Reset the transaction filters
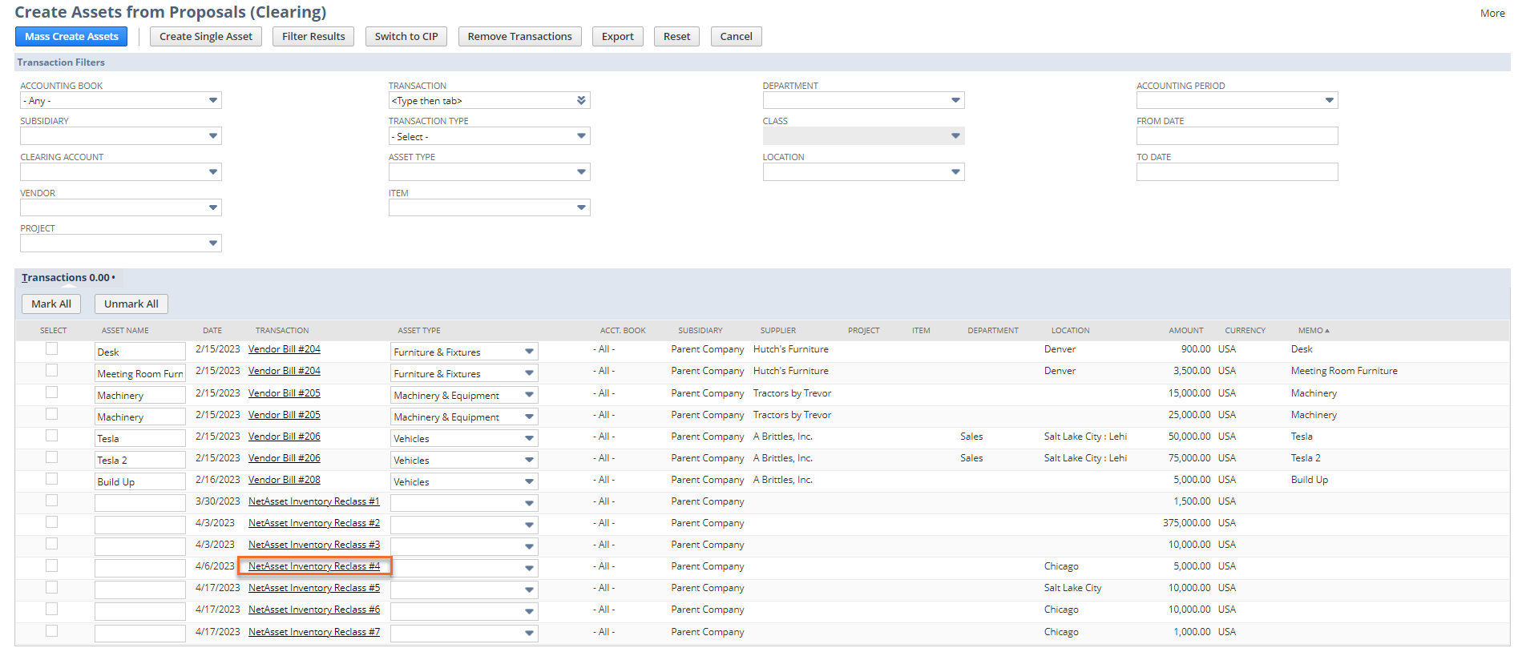The width and height of the screenshot is (1518, 652). 677,37
